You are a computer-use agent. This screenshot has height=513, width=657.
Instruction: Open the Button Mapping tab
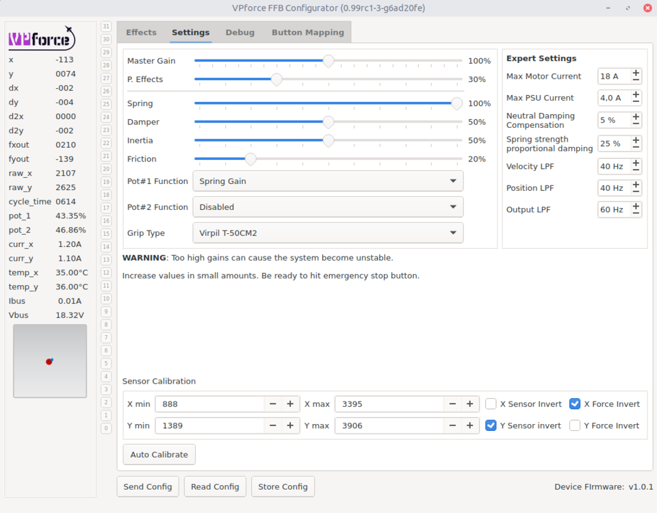pyautogui.click(x=308, y=32)
